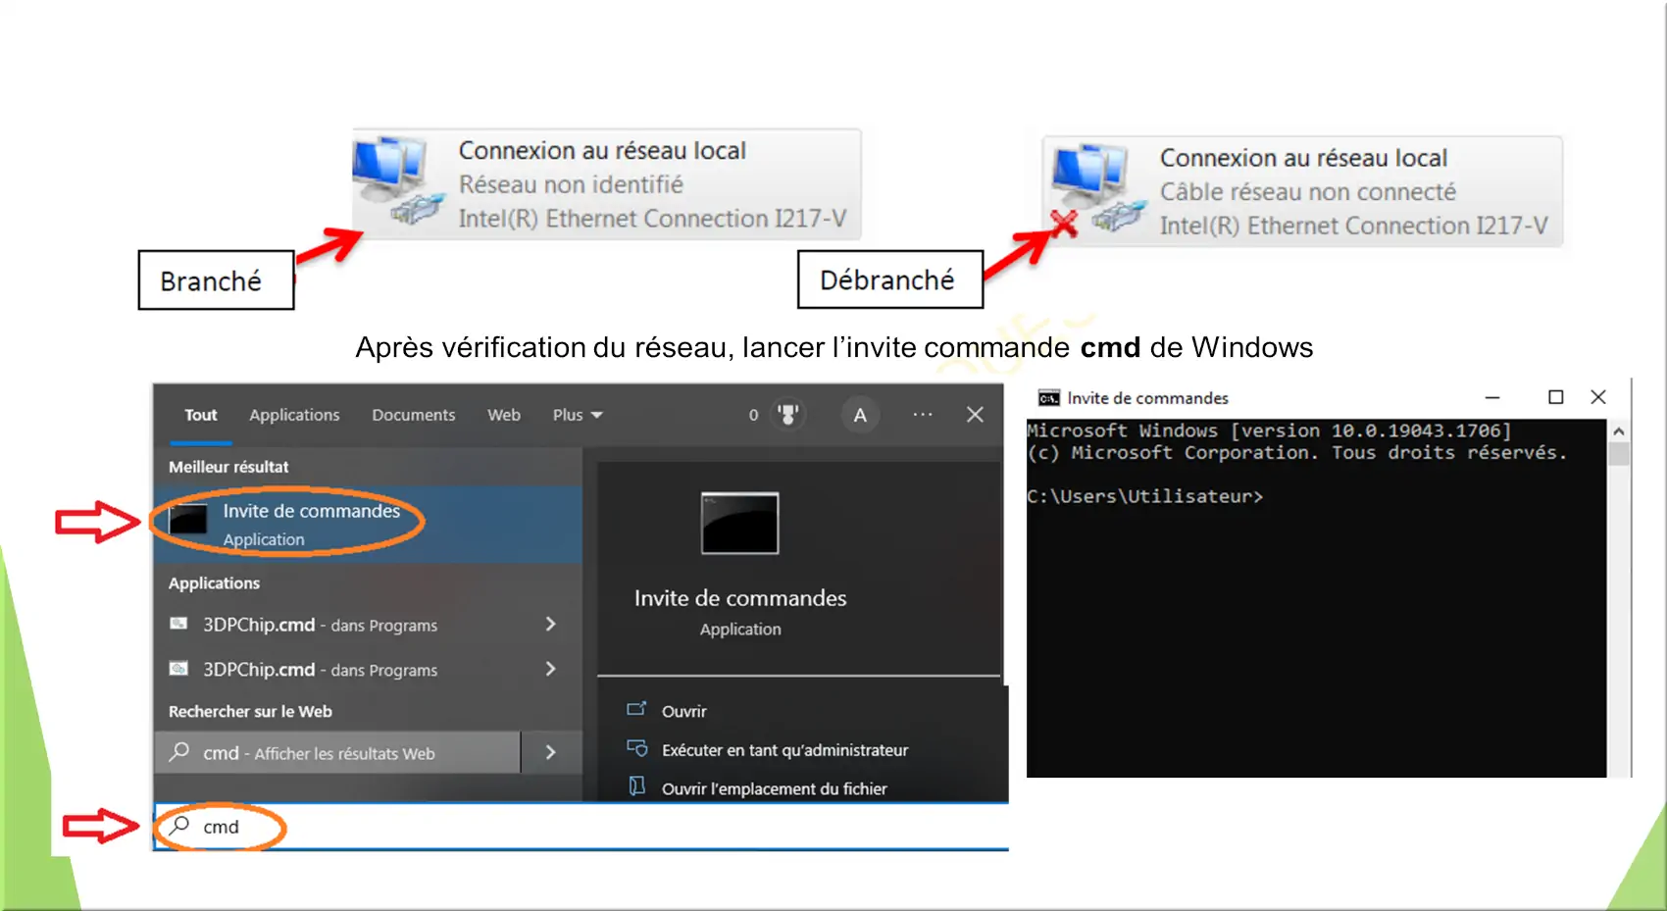This screenshot has height=911, width=1667.
Task: Click the large command prompt preview thumbnail
Action: tap(740, 523)
